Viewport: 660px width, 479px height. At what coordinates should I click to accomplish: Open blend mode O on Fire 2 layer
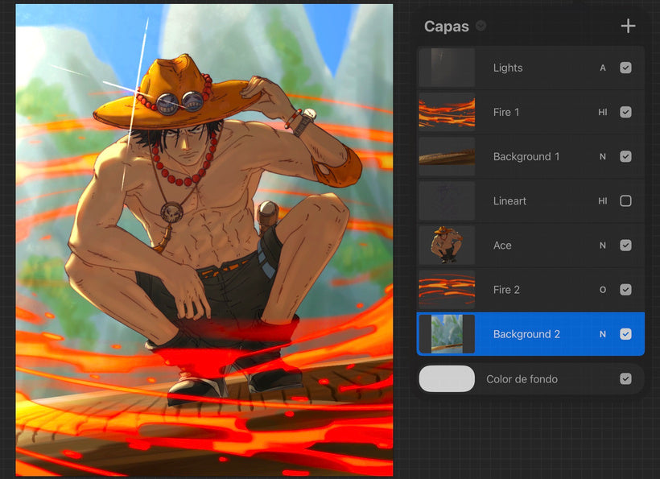[x=603, y=290]
